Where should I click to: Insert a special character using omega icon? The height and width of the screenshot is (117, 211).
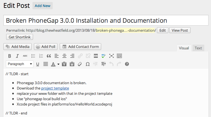(87, 64)
